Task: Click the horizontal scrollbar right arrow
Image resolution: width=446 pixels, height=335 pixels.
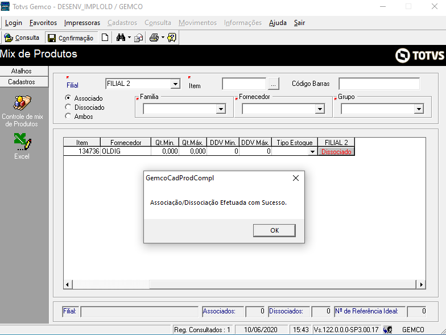Action: [421, 284]
